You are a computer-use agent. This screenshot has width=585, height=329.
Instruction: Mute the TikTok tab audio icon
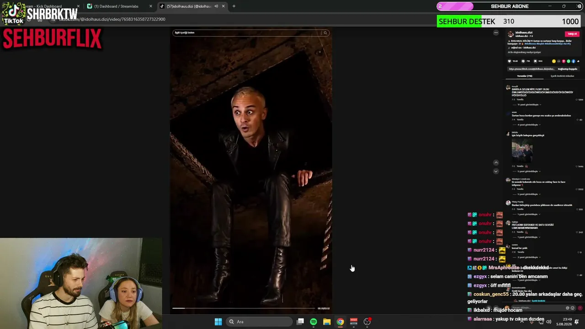pyautogui.click(x=216, y=6)
